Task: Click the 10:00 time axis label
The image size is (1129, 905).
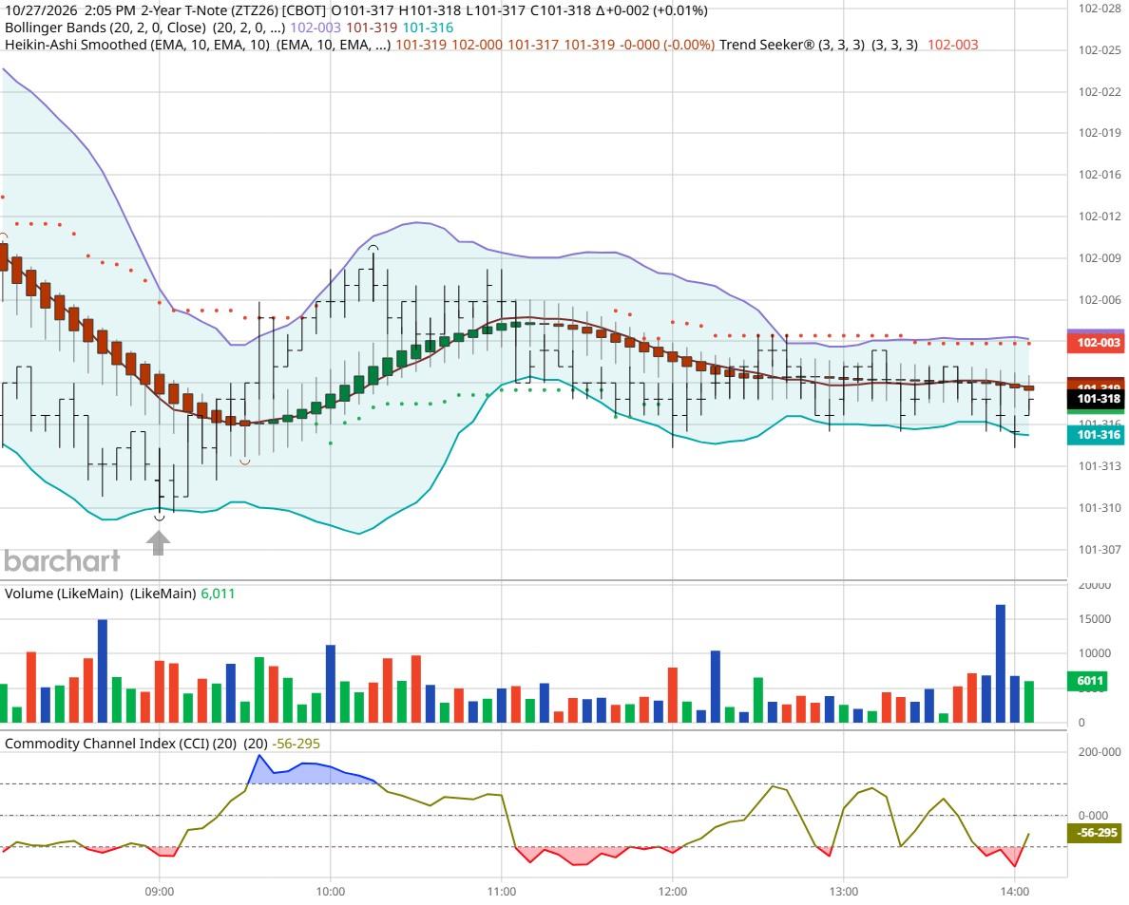Action: tap(331, 892)
